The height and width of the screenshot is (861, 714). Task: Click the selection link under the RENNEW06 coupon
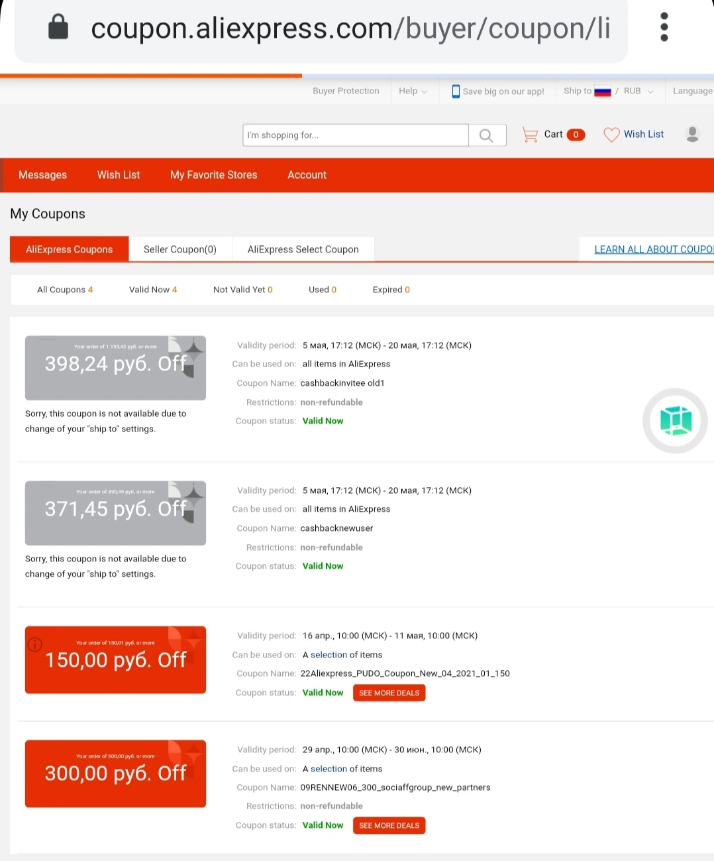point(329,769)
